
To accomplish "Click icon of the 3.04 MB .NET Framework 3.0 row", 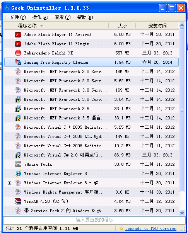I will [18, 99].
